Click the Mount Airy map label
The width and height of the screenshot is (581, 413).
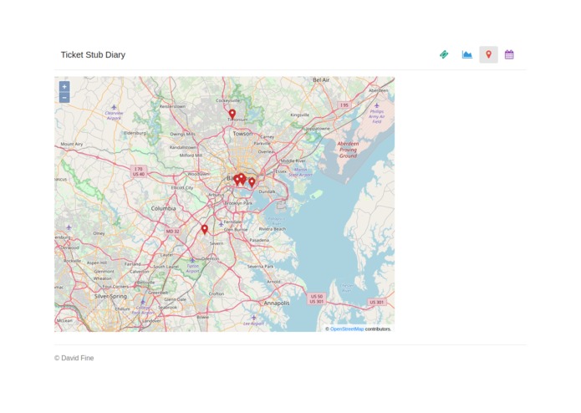coord(72,144)
